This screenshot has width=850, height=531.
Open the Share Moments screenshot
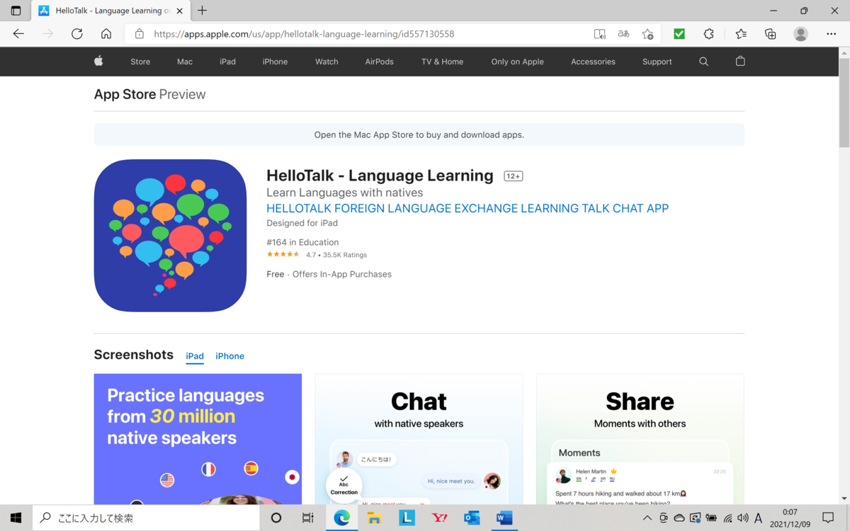coord(640,439)
